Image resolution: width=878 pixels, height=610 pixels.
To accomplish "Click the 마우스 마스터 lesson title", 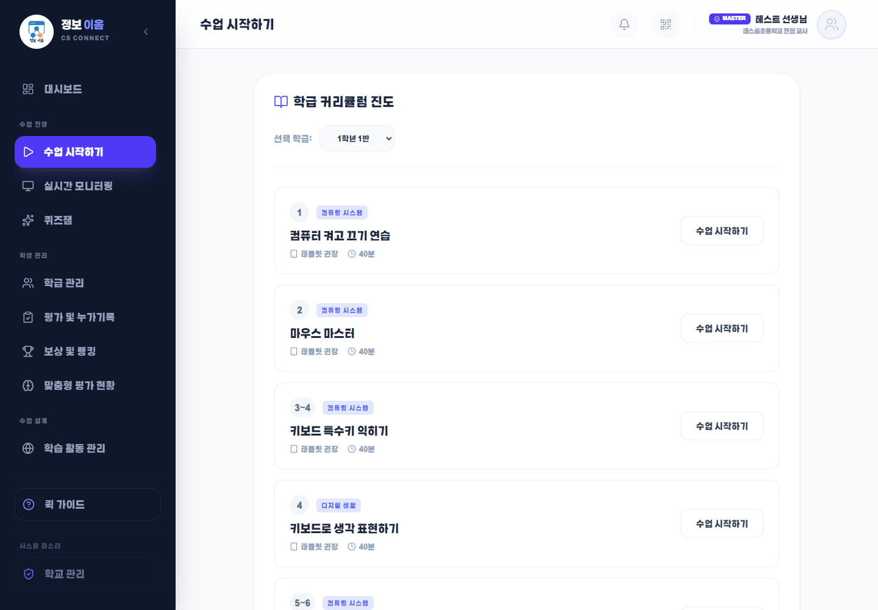I will pyautogui.click(x=323, y=333).
